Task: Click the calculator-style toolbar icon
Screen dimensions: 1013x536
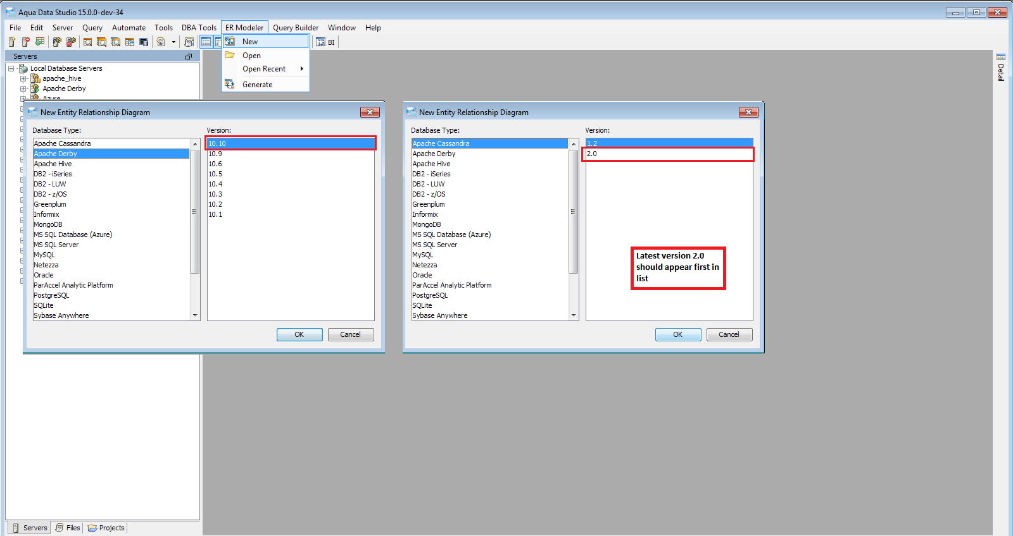Action: (x=189, y=42)
